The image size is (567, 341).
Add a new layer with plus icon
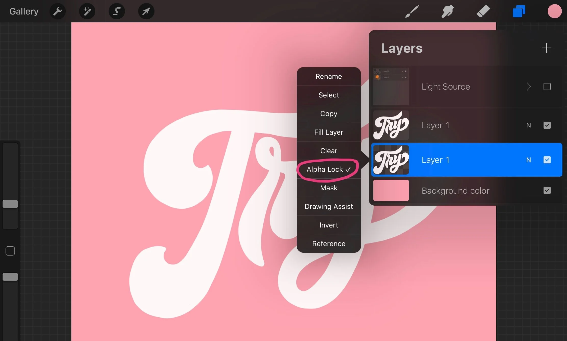click(547, 48)
